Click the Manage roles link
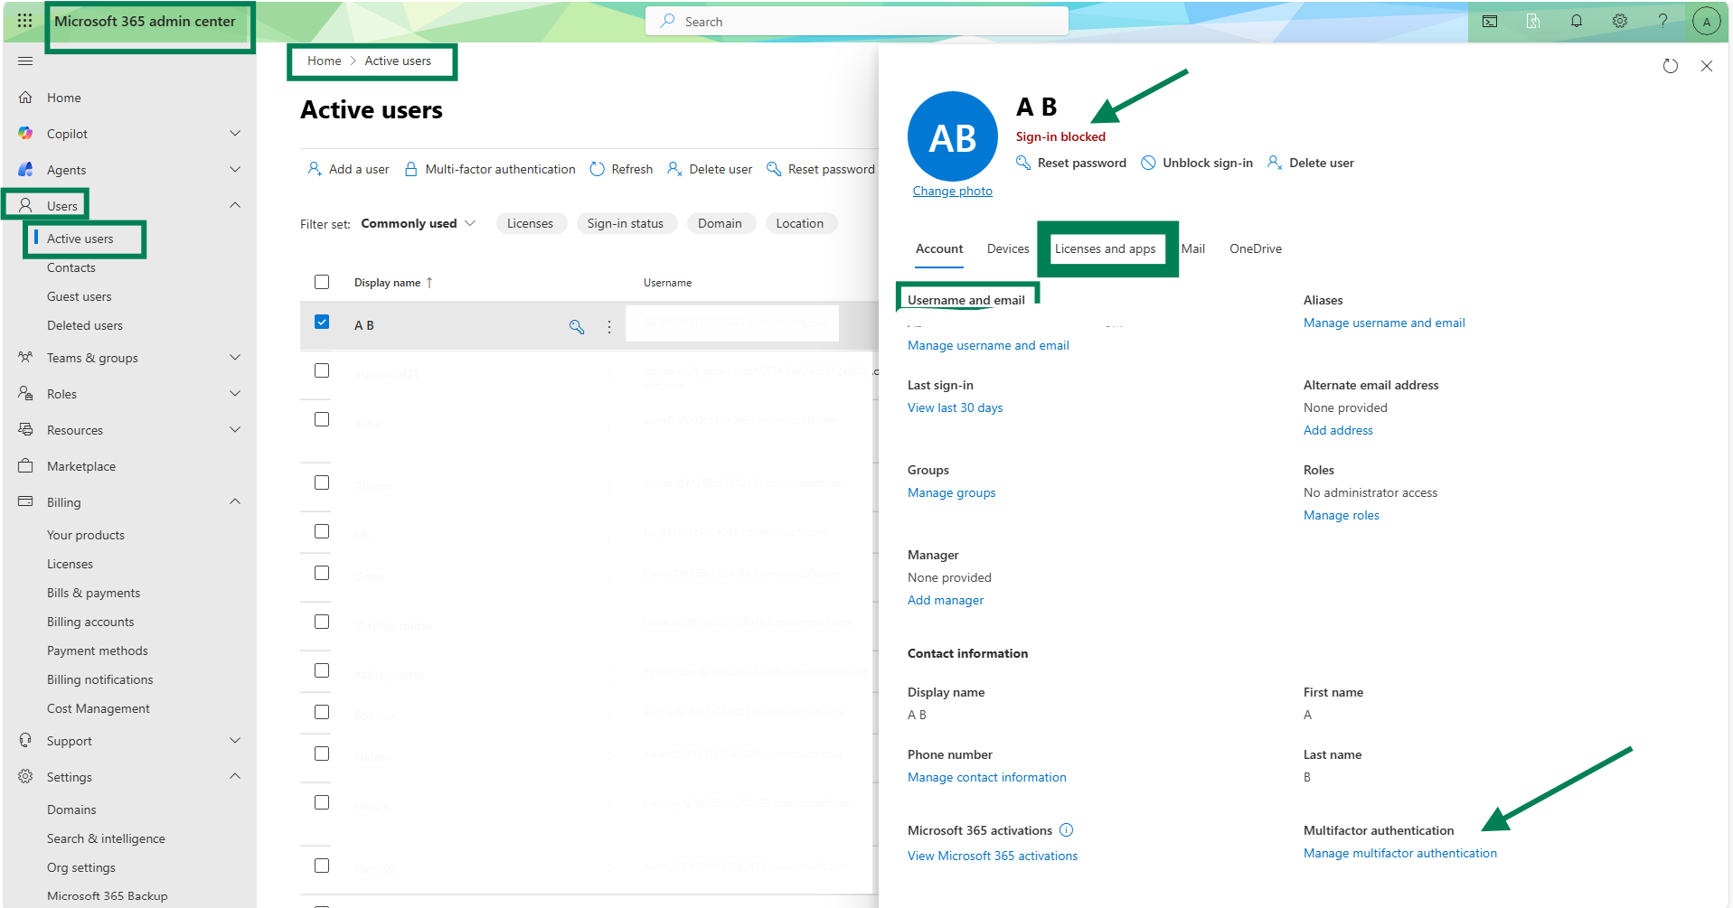 click(1342, 515)
